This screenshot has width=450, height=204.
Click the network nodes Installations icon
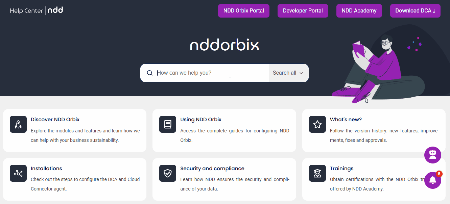[x=18, y=173]
